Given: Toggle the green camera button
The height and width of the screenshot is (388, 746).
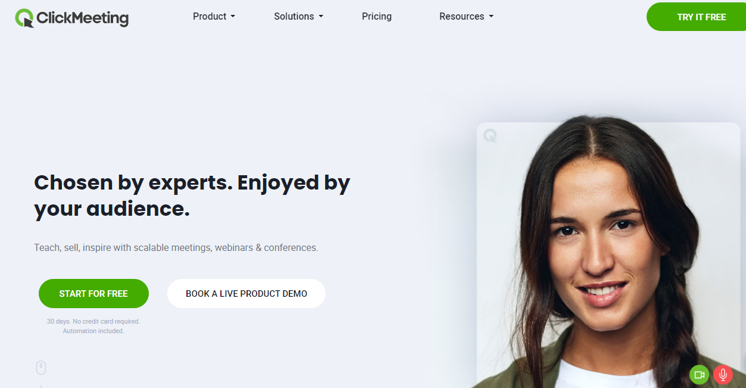Looking at the screenshot, I should tap(700, 375).
